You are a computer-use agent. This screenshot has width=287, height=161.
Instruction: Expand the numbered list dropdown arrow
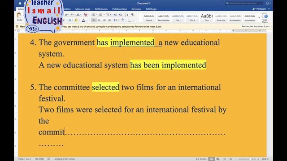104,15
